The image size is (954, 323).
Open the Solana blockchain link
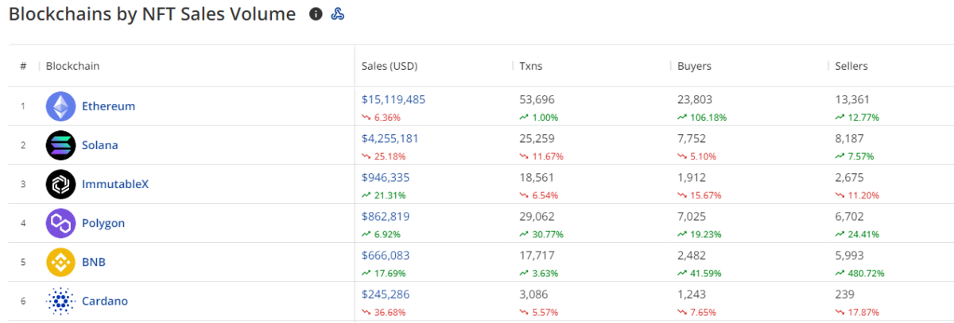point(100,145)
